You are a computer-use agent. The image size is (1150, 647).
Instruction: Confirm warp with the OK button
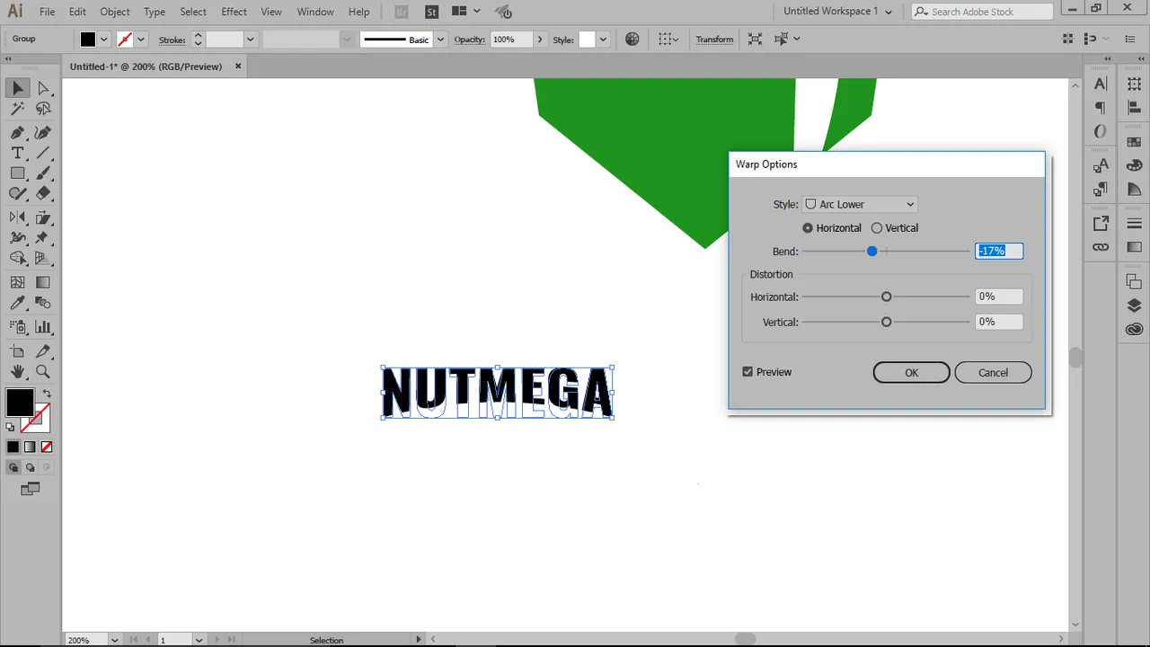pyautogui.click(x=911, y=373)
